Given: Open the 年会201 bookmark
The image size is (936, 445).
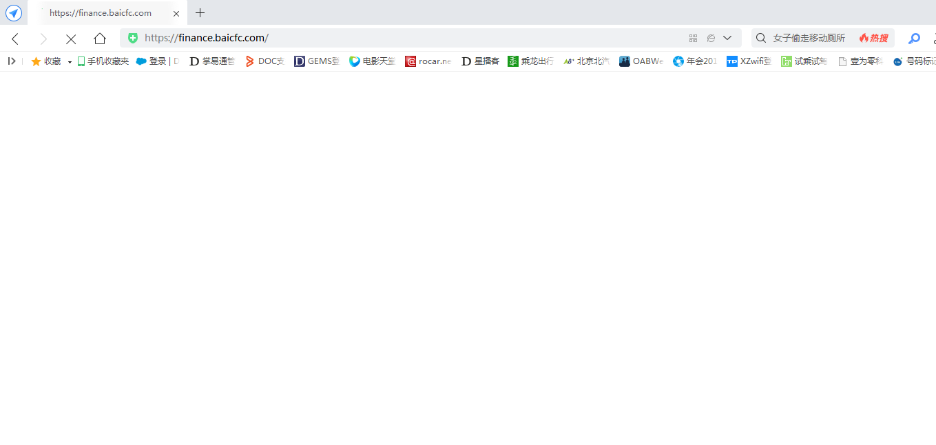Looking at the screenshot, I should pyautogui.click(x=696, y=61).
